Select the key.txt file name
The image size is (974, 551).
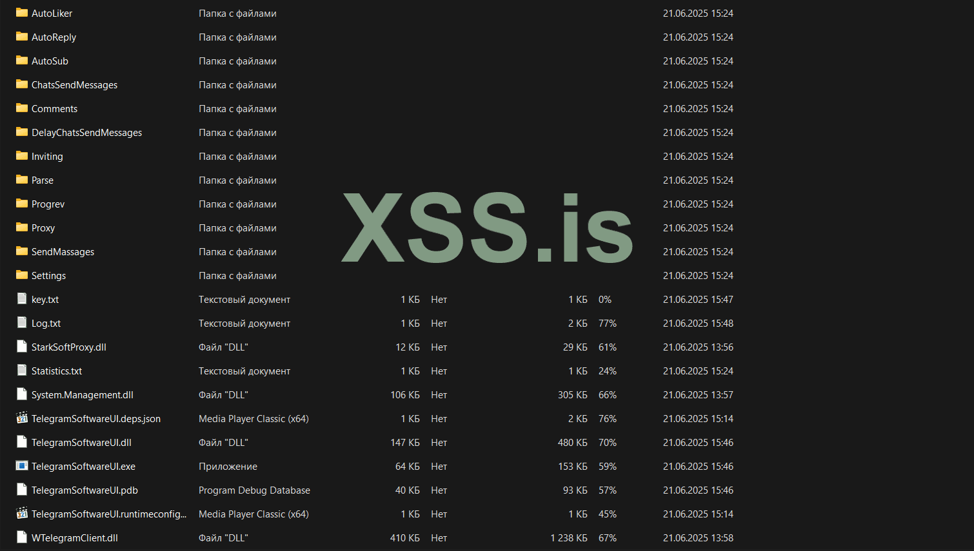coord(45,300)
